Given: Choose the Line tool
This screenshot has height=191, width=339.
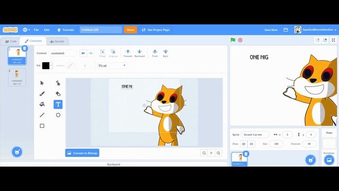Looking at the screenshot, I should coord(42,115).
